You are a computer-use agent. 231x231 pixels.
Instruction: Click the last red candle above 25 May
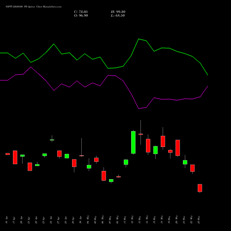tap(200, 188)
